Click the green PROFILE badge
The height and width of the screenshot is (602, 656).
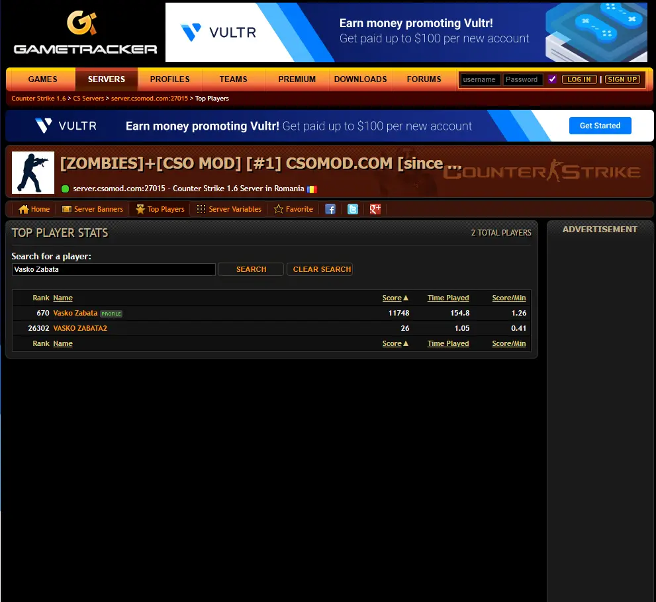pyautogui.click(x=111, y=314)
